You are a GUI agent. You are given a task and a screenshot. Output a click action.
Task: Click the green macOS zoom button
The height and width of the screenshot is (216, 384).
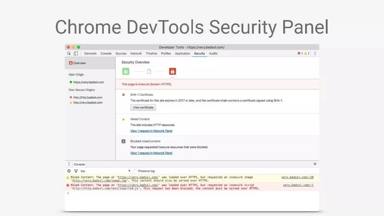pyautogui.click(x=79, y=47)
